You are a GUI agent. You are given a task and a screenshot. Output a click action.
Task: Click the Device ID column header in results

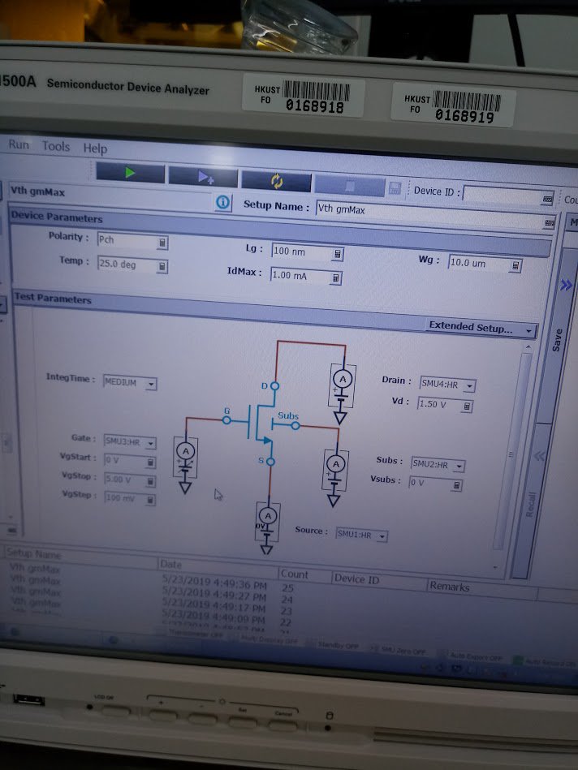(379, 579)
